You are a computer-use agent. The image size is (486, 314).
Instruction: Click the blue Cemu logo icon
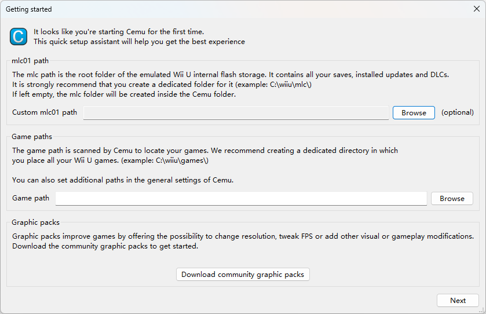point(19,36)
